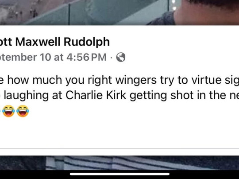Open the bottom photo with striped shirt

coord(119,163)
